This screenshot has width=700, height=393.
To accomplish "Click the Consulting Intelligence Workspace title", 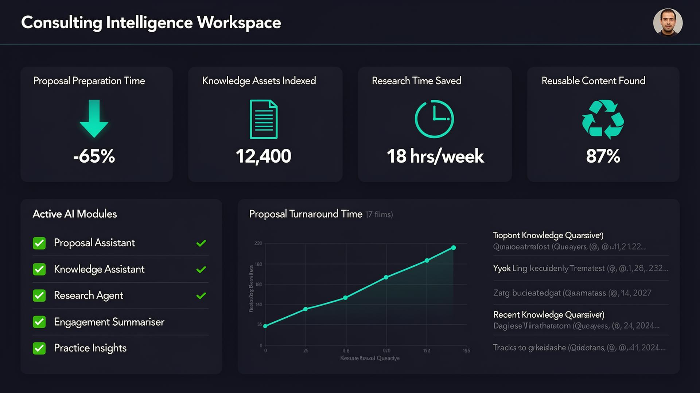I will click(151, 23).
